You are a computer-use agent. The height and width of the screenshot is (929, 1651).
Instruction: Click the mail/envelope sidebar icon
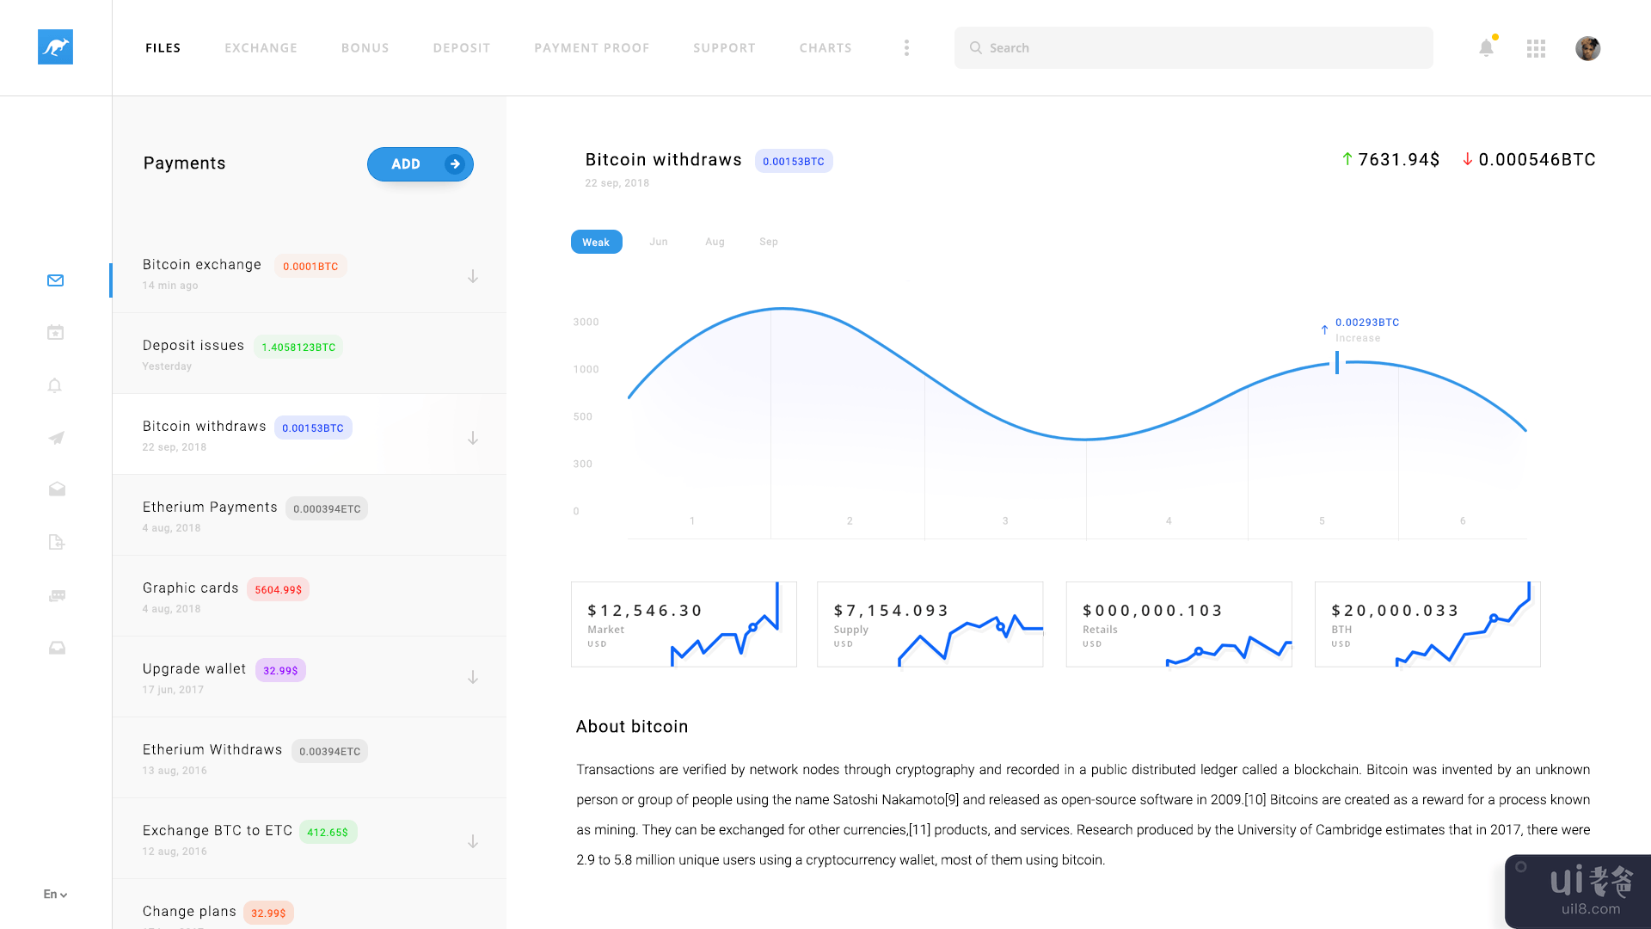point(56,279)
